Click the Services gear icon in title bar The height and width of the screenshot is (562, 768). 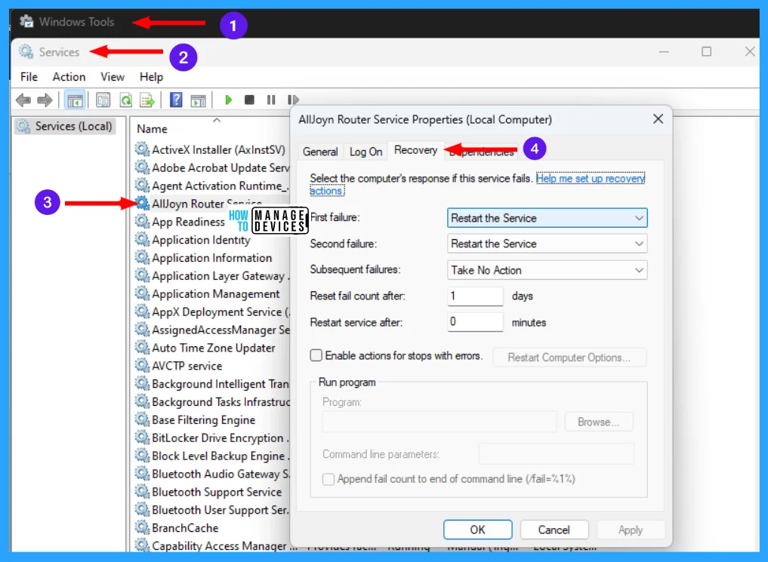click(x=26, y=52)
